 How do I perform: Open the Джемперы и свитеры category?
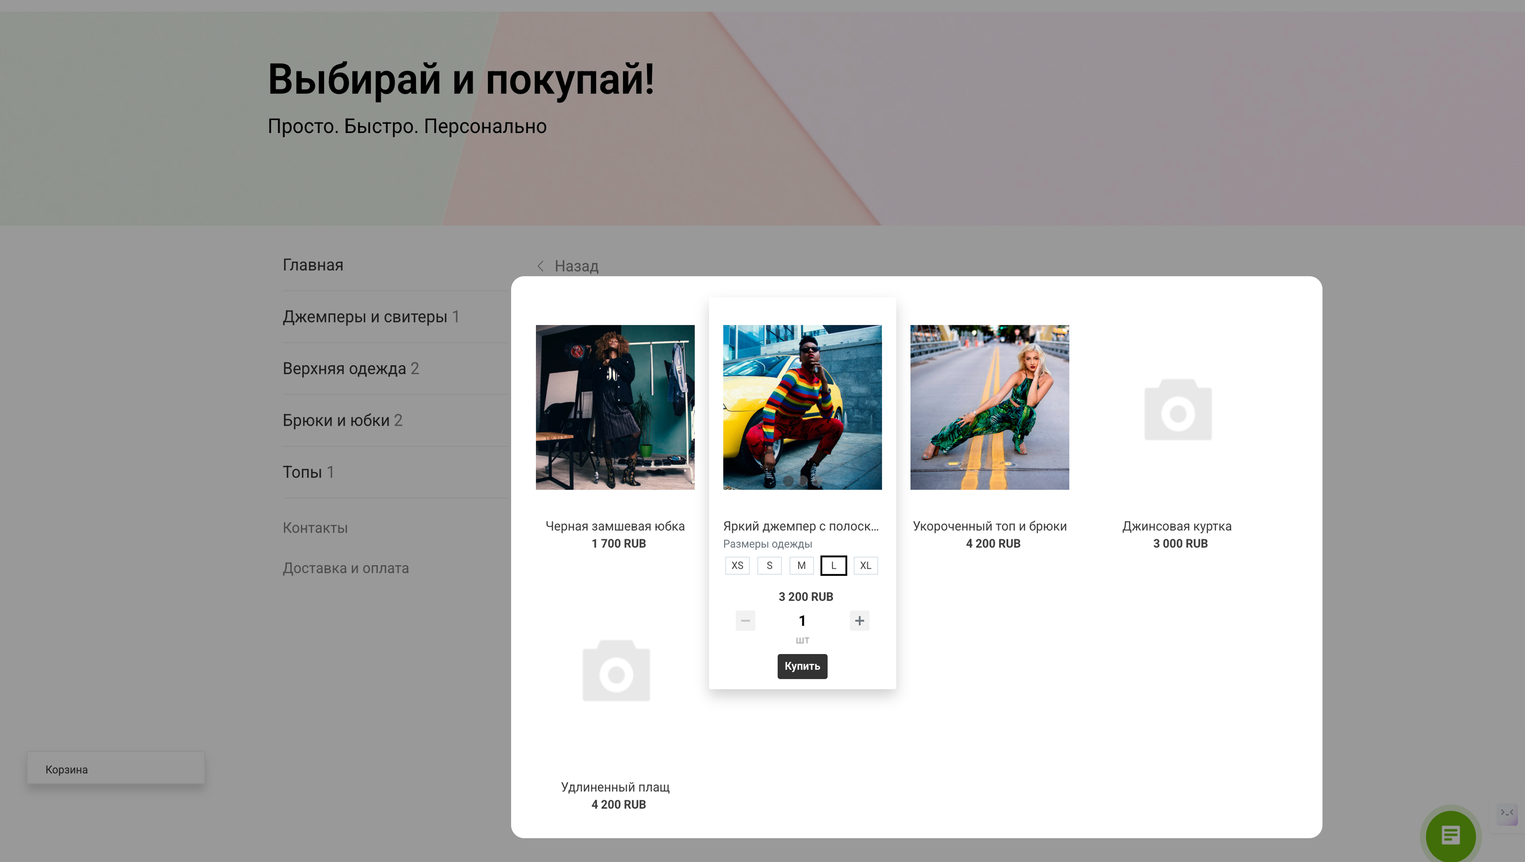pos(365,317)
